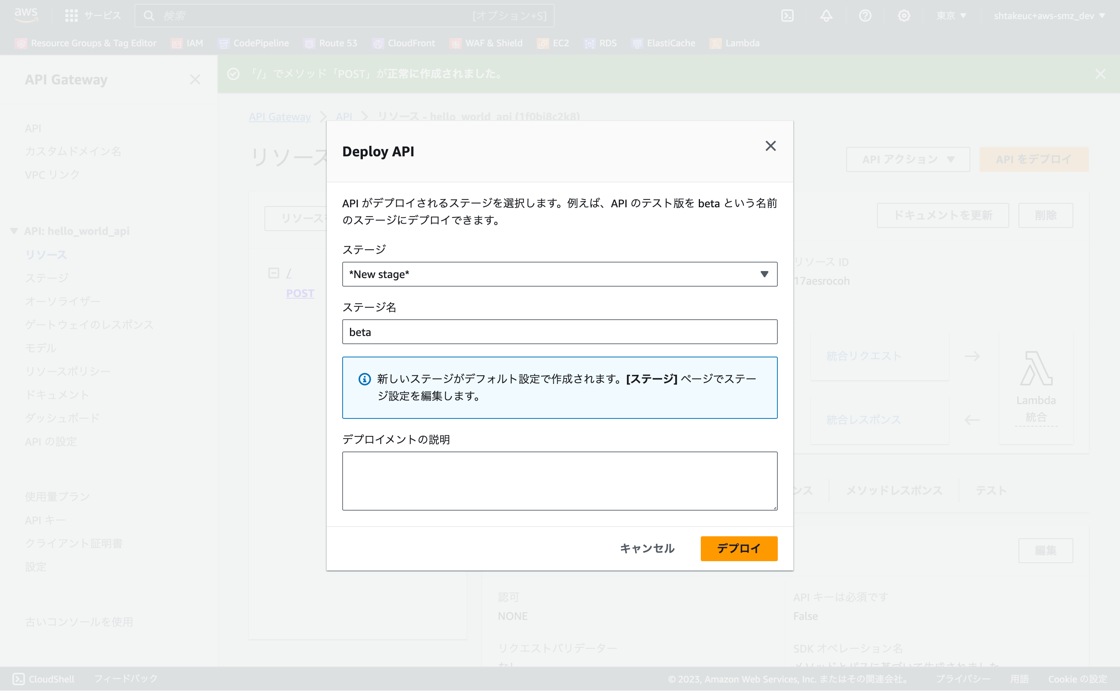Open the CloudFront favorite shortcut
The height and width of the screenshot is (700, 1120).
[404, 43]
